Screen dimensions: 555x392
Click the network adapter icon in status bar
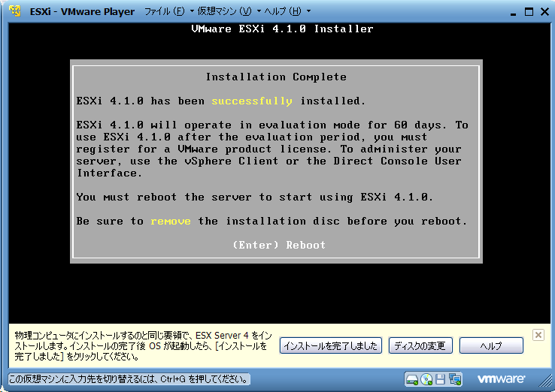coord(455,380)
